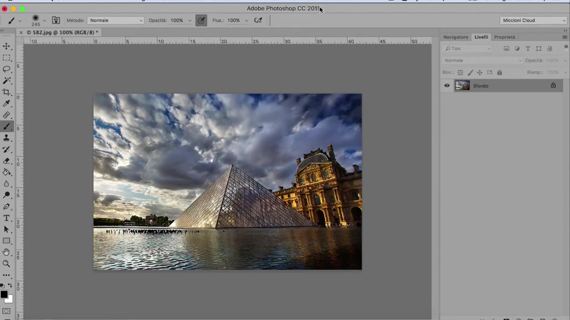This screenshot has height=320, width=570.
Task: Hide the Sfondo layer with eye icon
Action: point(447,86)
